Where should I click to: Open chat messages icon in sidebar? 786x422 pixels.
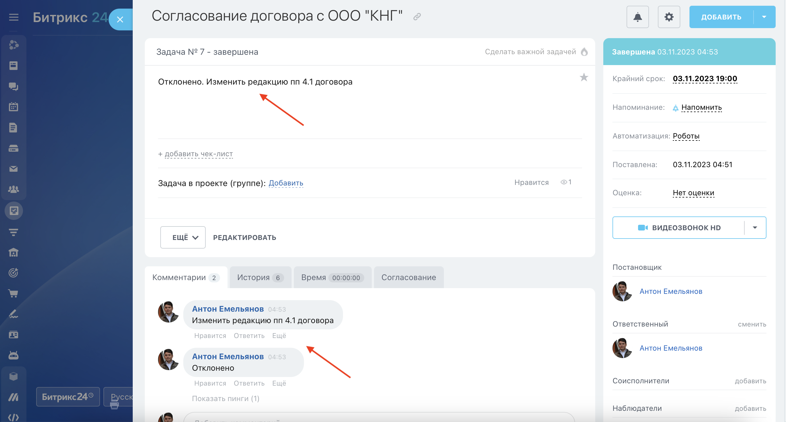[14, 87]
